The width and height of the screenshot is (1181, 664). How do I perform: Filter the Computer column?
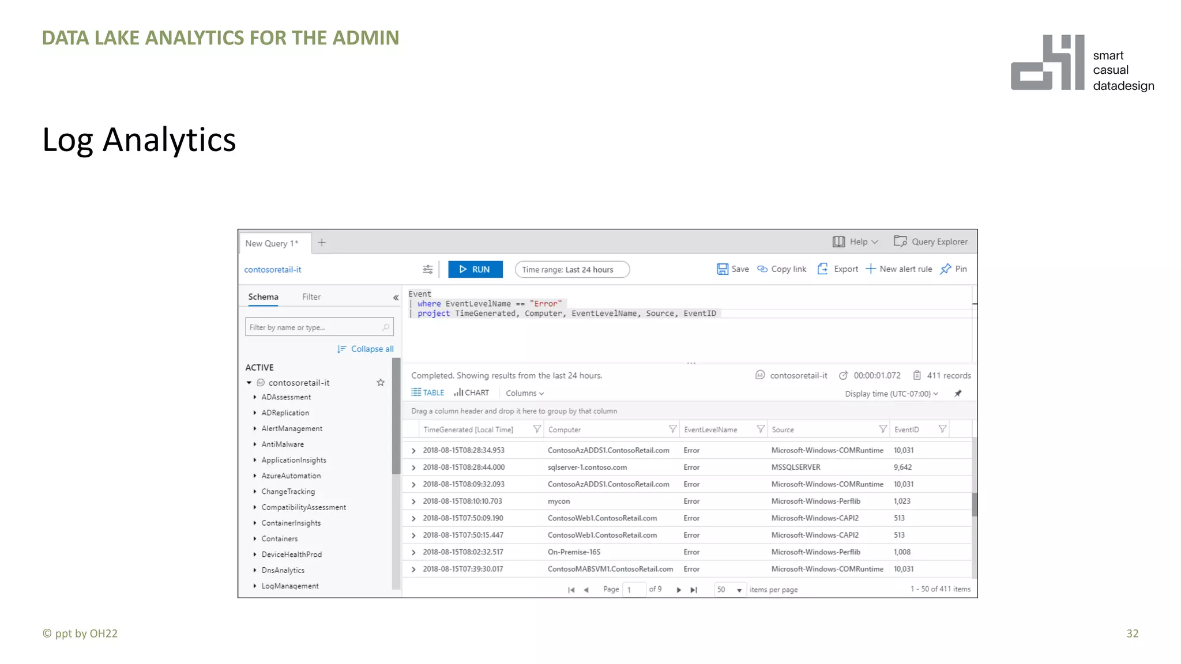(672, 429)
